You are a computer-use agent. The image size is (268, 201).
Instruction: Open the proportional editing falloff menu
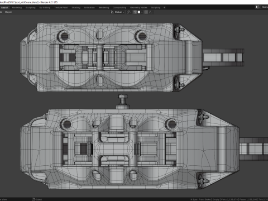click(151, 12)
